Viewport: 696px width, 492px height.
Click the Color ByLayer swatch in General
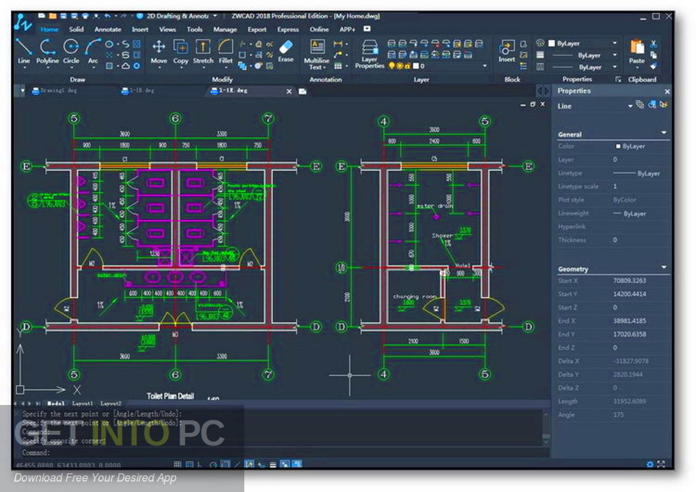pyautogui.click(x=618, y=146)
